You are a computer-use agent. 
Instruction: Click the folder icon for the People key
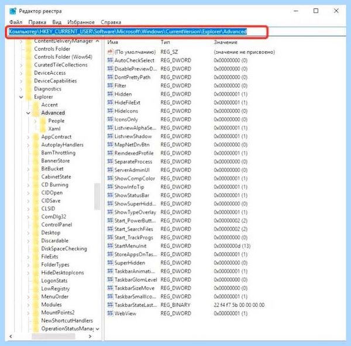(43, 121)
